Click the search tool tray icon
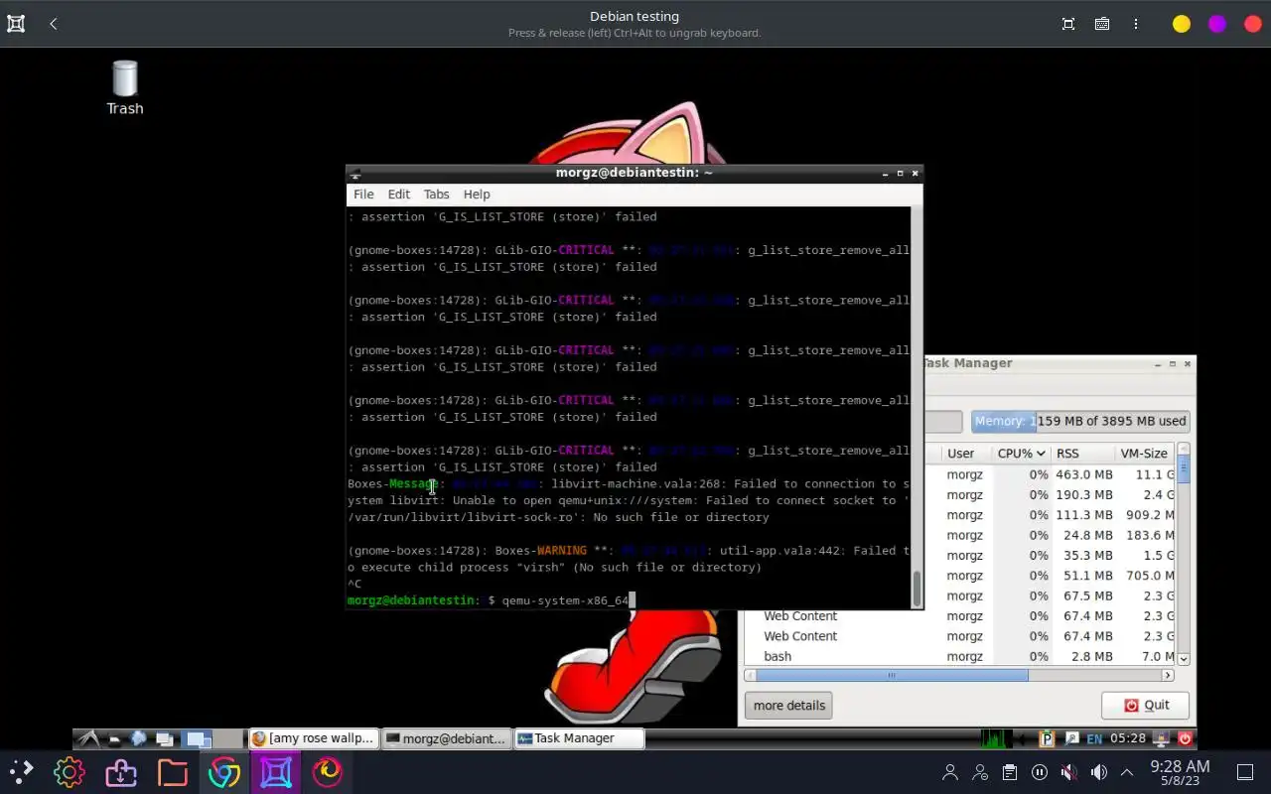The image size is (1271, 794). click(x=1071, y=738)
